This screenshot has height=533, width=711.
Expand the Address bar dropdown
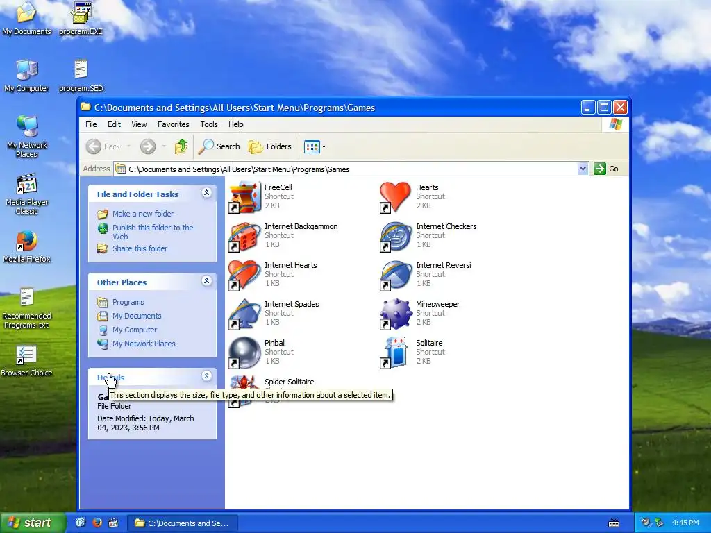[583, 169]
